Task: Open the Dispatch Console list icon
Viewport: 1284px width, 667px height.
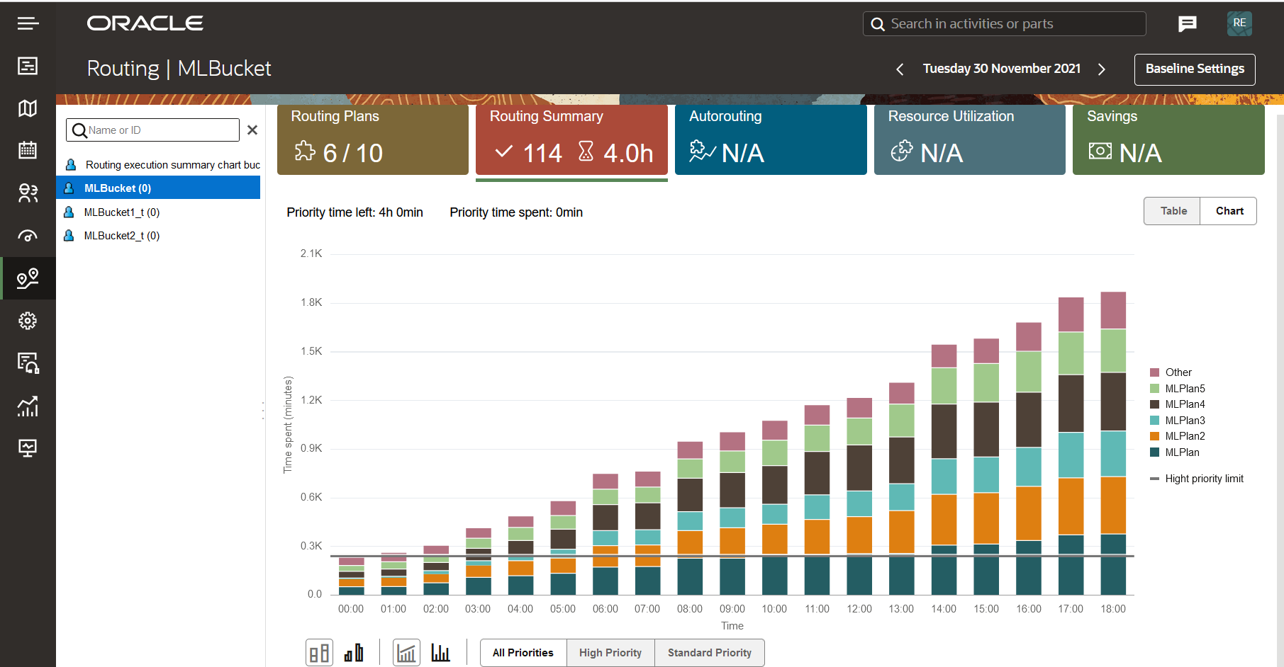Action: click(28, 66)
